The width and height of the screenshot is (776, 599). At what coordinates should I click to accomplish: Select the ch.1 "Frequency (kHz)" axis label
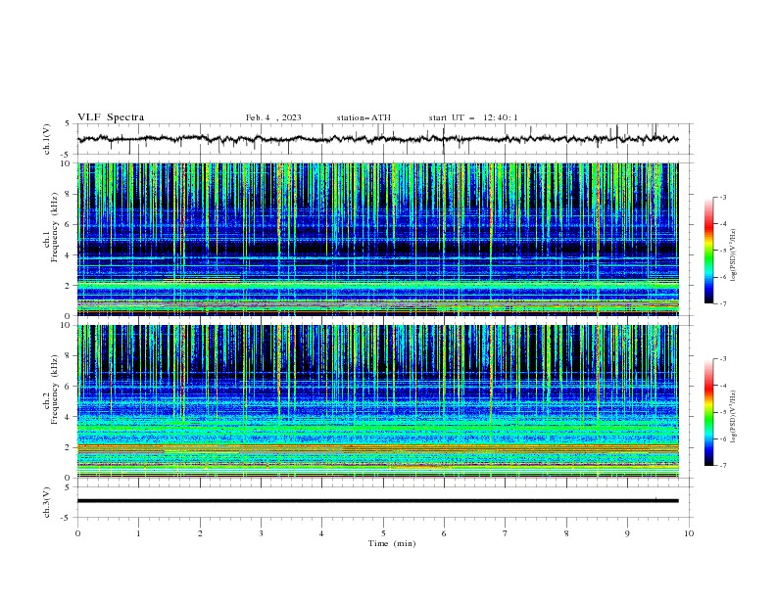pyautogui.click(x=54, y=227)
